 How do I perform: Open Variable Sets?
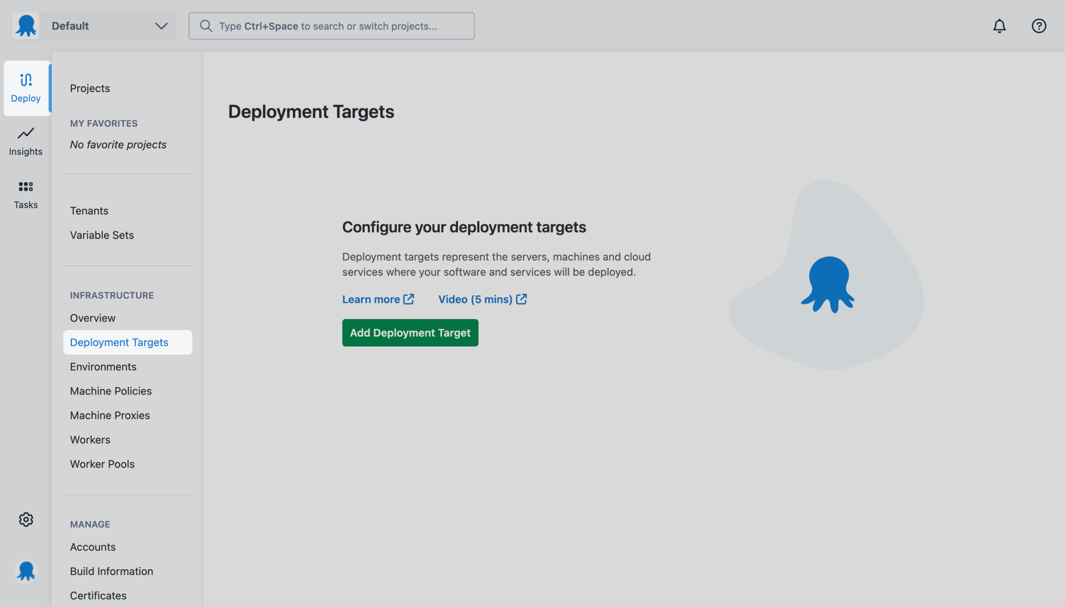pos(102,235)
